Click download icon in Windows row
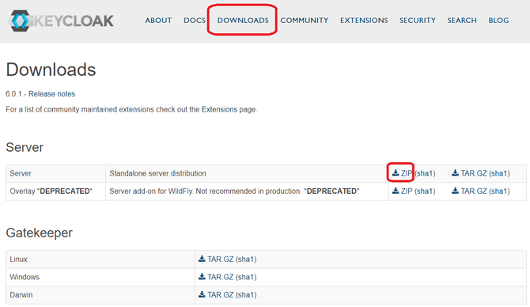This screenshot has height=307, width=530. pyautogui.click(x=202, y=277)
